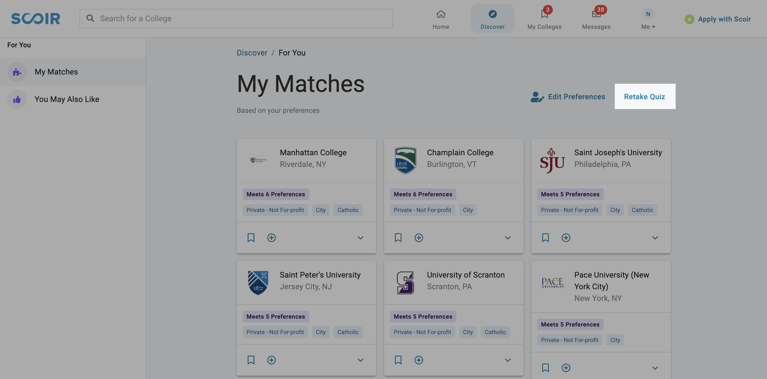This screenshot has height=379, width=767.
Task: Click the Search for a College field
Action: 236,18
